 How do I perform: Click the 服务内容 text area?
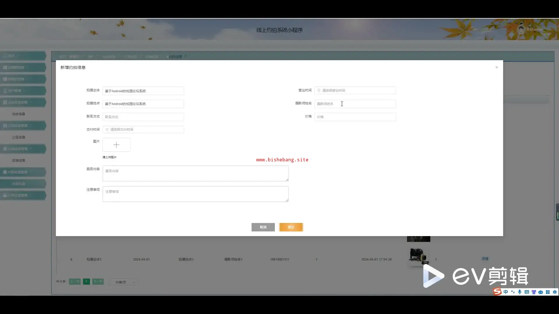coord(195,173)
